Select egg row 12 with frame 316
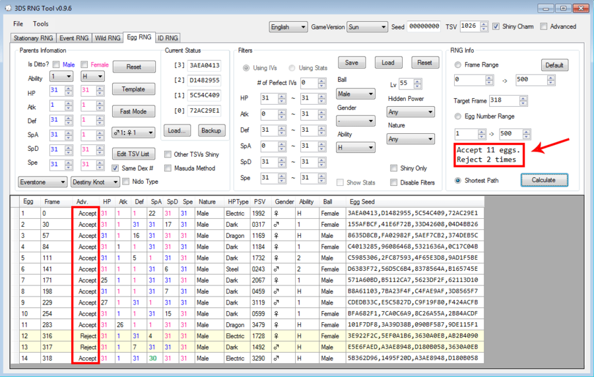594x377 pixels. point(251,336)
